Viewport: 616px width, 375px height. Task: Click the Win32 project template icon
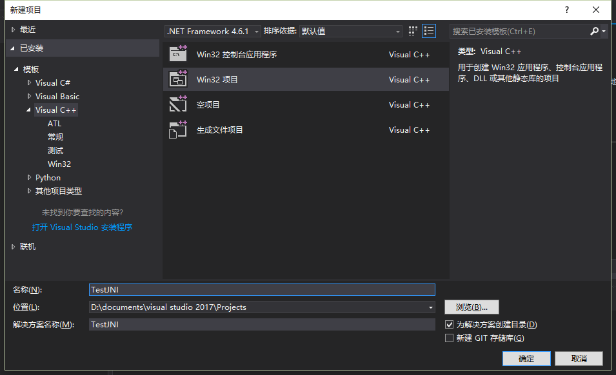[177, 79]
